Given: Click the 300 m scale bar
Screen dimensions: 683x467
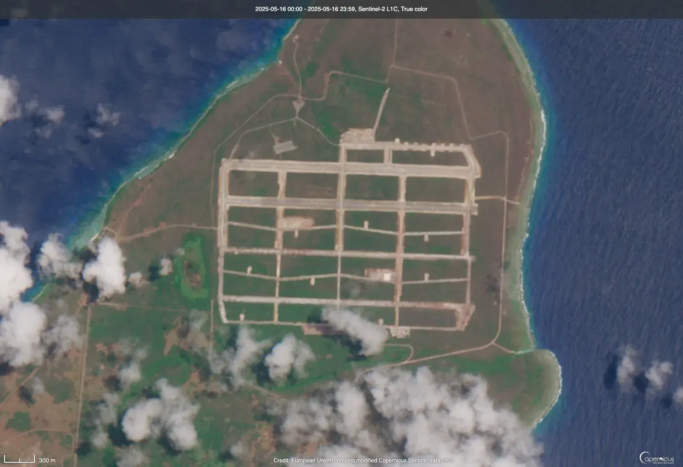Looking at the screenshot, I should 20,459.
